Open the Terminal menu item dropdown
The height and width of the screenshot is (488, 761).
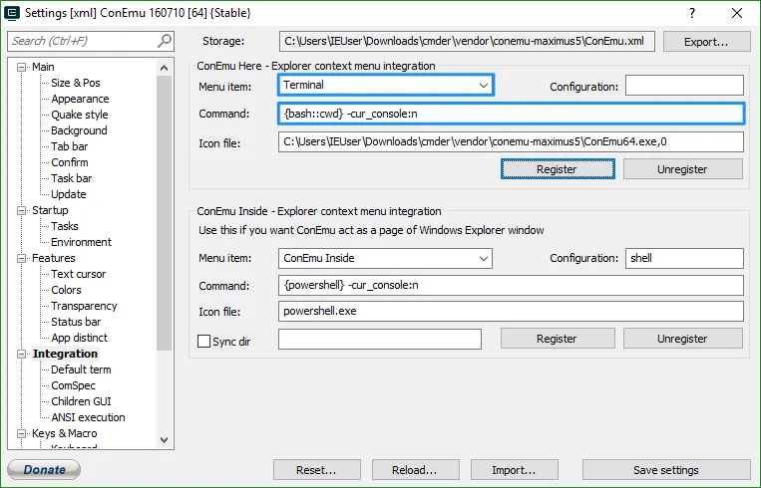coord(484,86)
